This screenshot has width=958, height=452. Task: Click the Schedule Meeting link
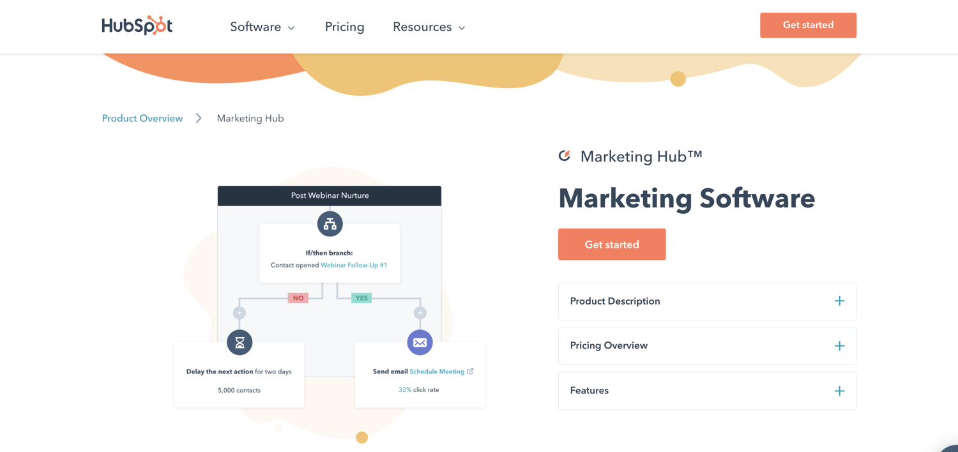[x=437, y=372]
